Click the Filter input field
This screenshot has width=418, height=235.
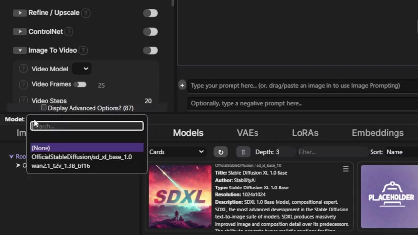[332, 152]
